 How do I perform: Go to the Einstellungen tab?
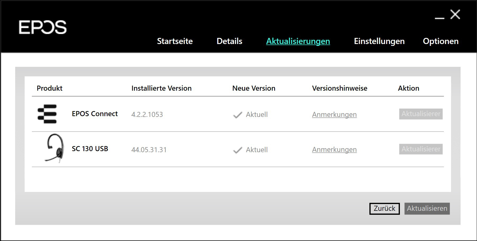[x=379, y=41]
